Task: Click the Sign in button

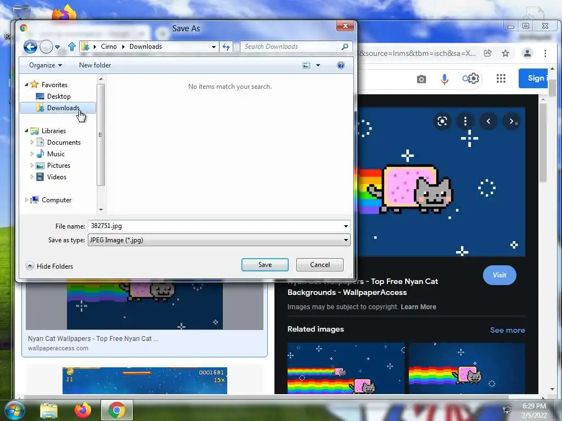Action: pyautogui.click(x=533, y=78)
